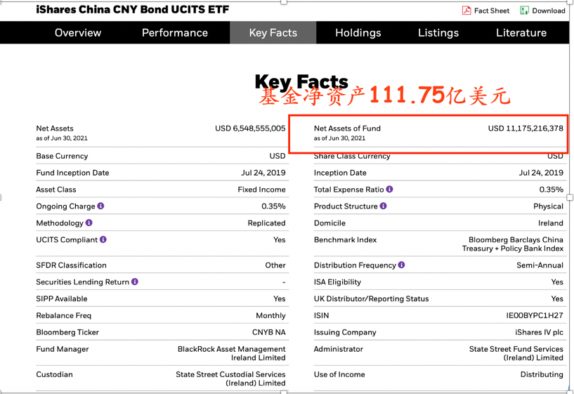Switch to the Literature tab

521,33
